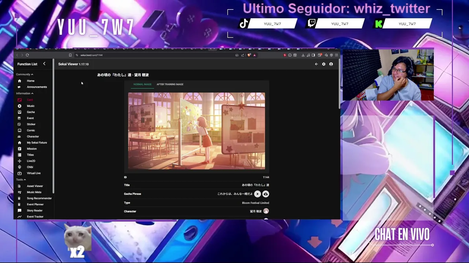Open Sekai Viewer settings gear
469x263 pixels.
(x=324, y=64)
